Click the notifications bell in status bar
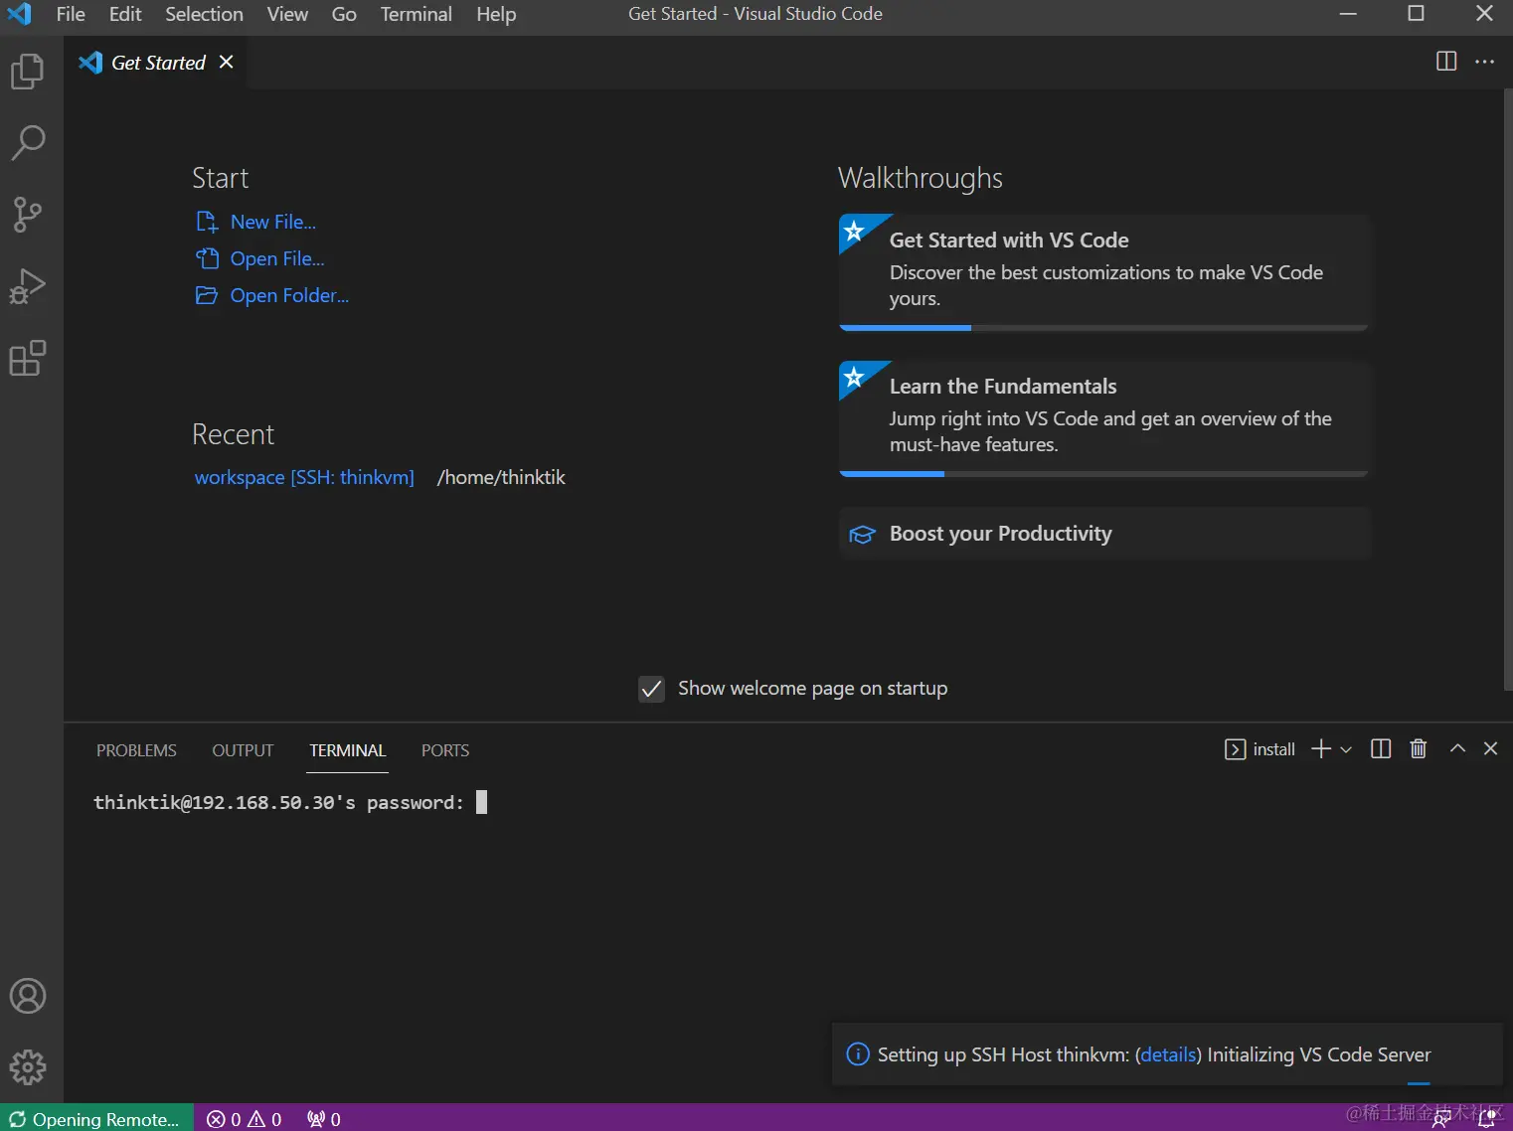This screenshot has height=1131, width=1513. [x=1488, y=1119]
